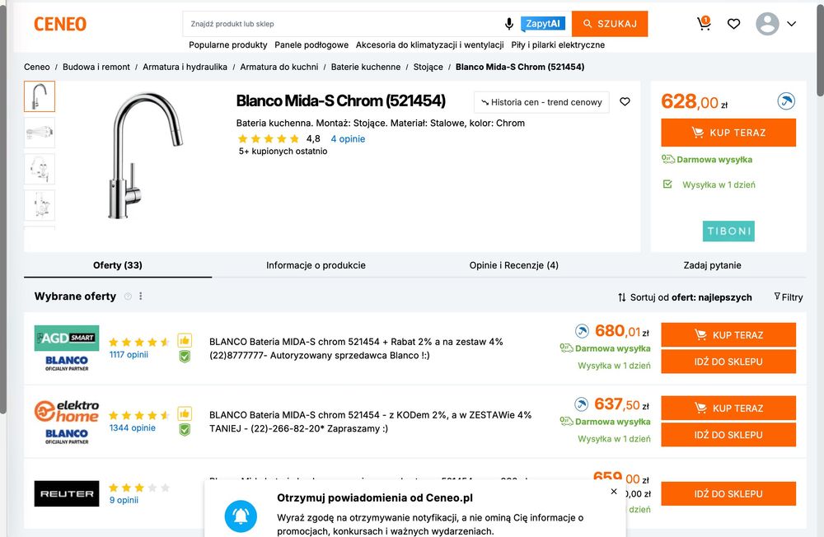Click the green shield badge for Elektro Home
This screenshot has height=537, width=824.
point(185,429)
